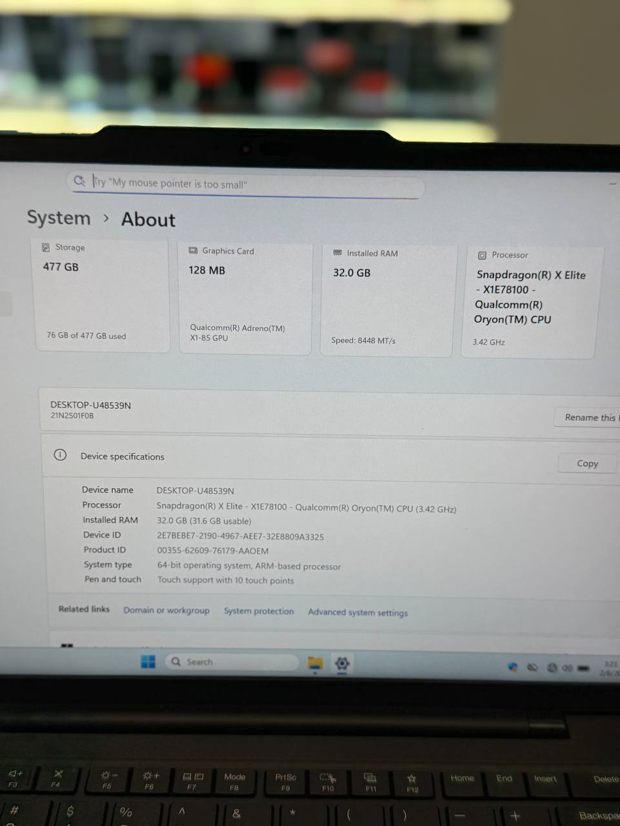Focus the Settings search box
This screenshot has height=826, width=620.
[x=245, y=185]
